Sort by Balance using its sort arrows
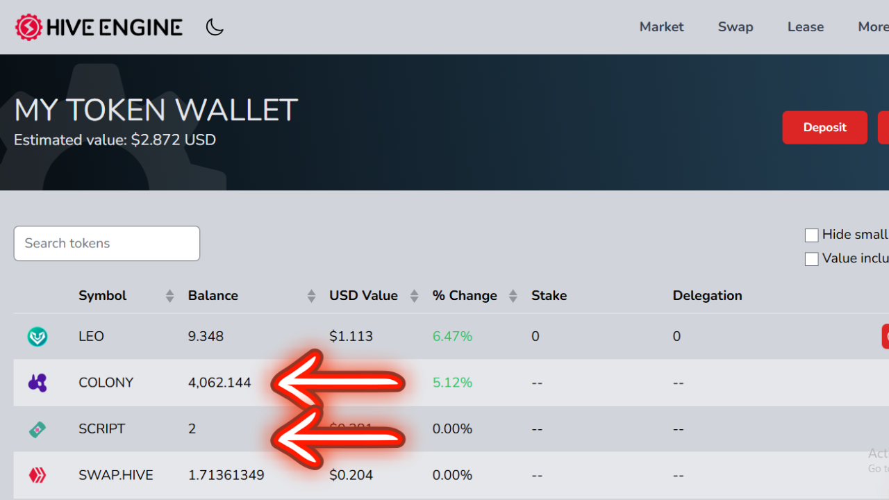This screenshot has width=889, height=500. pos(311,296)
